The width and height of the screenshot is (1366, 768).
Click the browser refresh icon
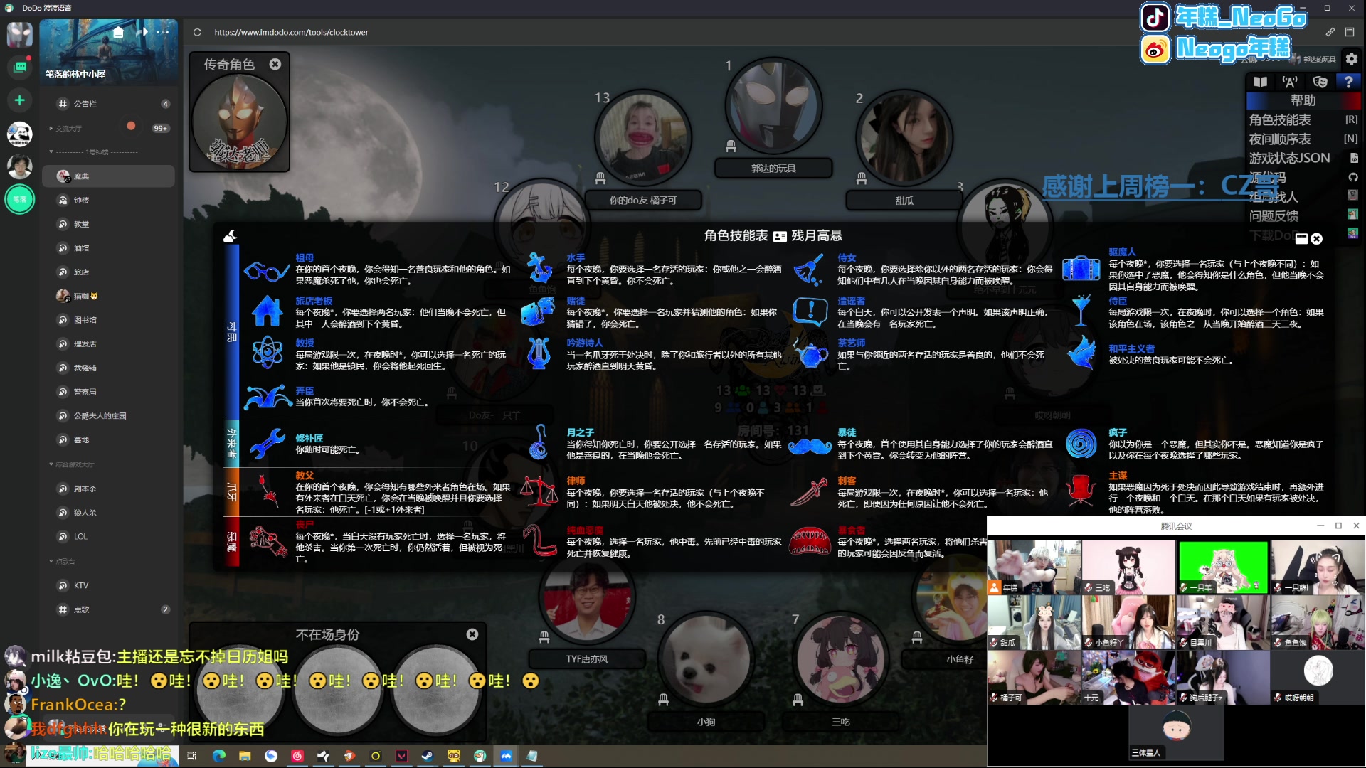click(197, 32)
